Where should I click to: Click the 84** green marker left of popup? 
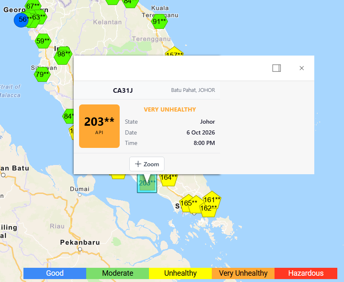[x=69, y=116]
